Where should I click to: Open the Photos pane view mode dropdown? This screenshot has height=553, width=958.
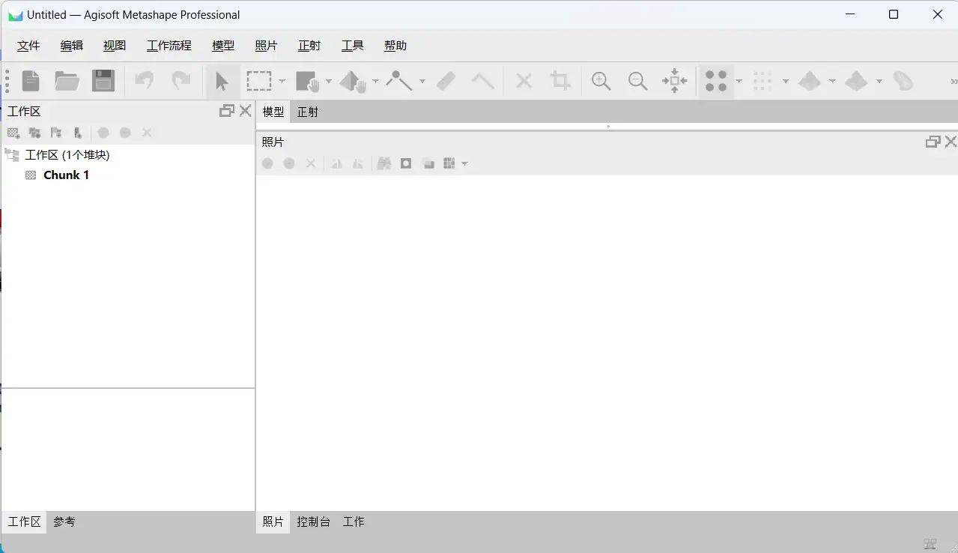465,163
